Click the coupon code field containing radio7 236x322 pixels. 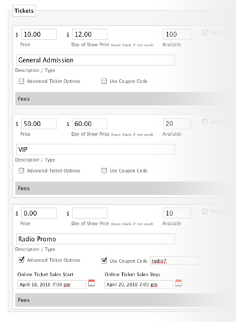click(x=174, y=261)
